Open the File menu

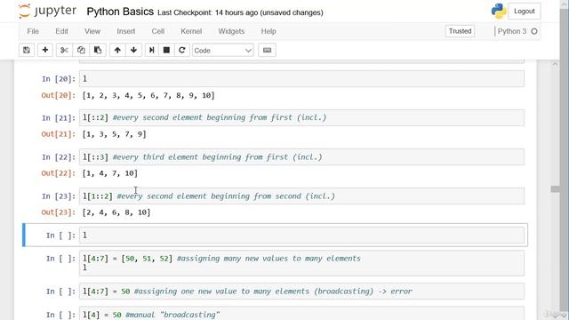pos(33,31)
